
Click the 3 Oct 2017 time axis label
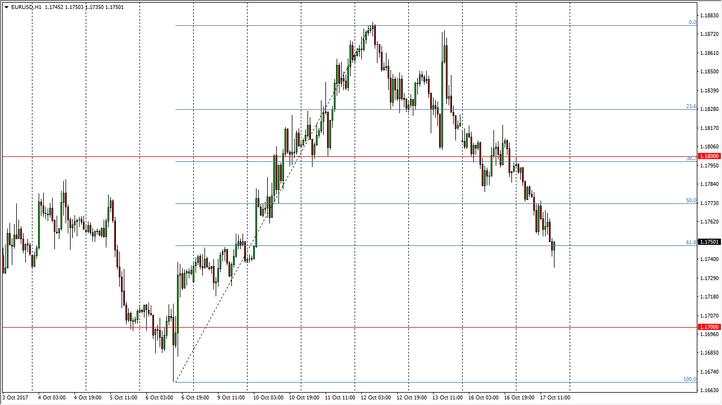(x=16, y=397)
